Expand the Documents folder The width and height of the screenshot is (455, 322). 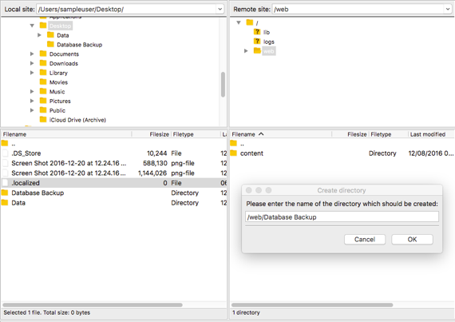(x=32, y=54)
